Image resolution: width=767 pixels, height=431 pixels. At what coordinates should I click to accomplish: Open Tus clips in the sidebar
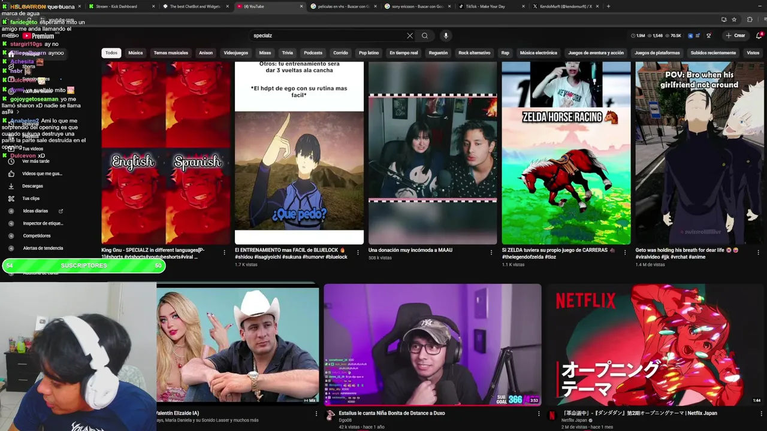click(x=31, y=198)
